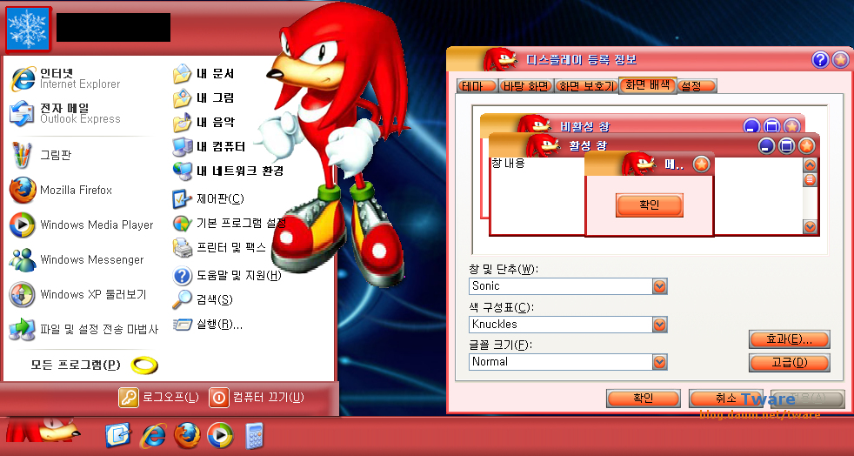854x456 pixels.
Task: Click the snowflake user account picture
Action: (29, 29)
